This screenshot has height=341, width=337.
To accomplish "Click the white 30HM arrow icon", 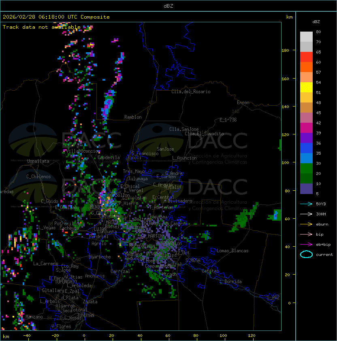I will point(306,214).
